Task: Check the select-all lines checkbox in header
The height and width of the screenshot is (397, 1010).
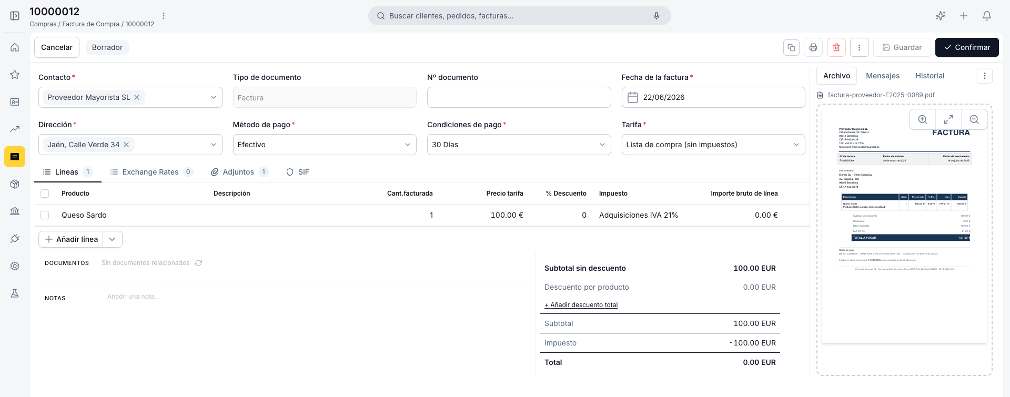Action: [x=45, y=194]
